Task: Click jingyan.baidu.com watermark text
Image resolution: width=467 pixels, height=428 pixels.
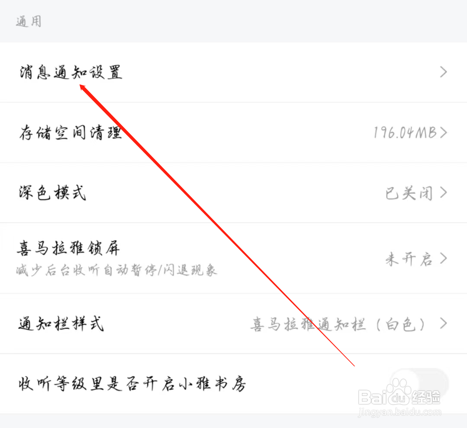Action: coord(399,412)
